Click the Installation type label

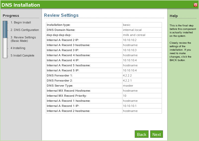point(58,25)
